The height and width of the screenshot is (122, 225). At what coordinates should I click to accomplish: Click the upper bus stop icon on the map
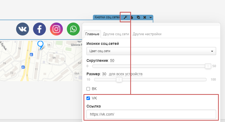31,55
